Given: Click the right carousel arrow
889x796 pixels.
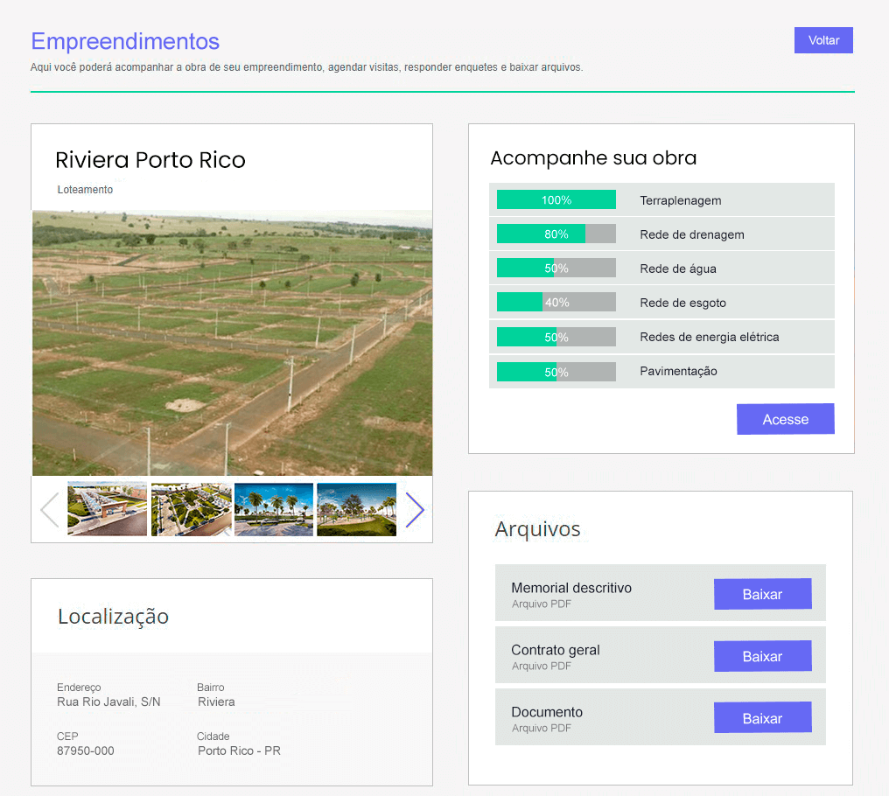Looking at the screenshot, I should pyautogui.click(x=415, y=510).
